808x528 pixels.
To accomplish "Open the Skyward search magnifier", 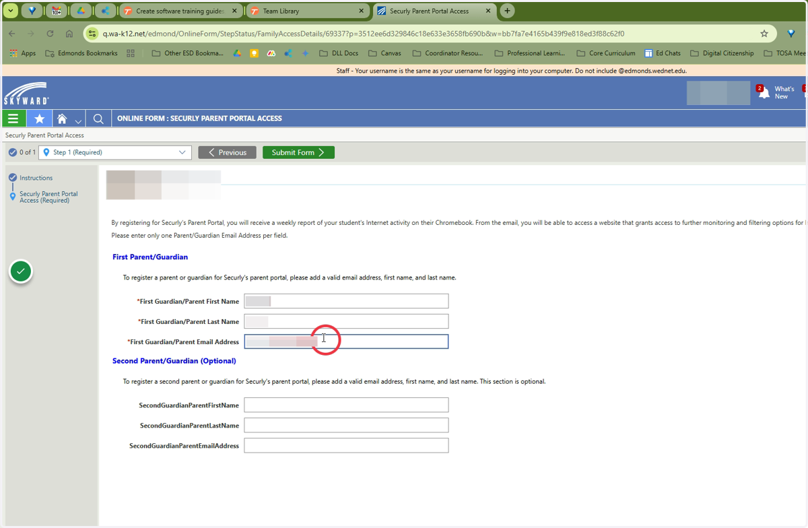I will (98, 119).
